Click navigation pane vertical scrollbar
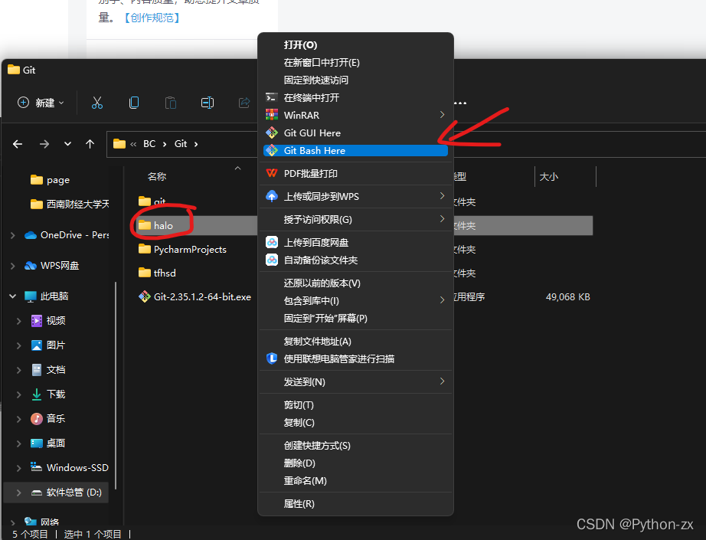The image size is (706, 540). coord(116,385)
